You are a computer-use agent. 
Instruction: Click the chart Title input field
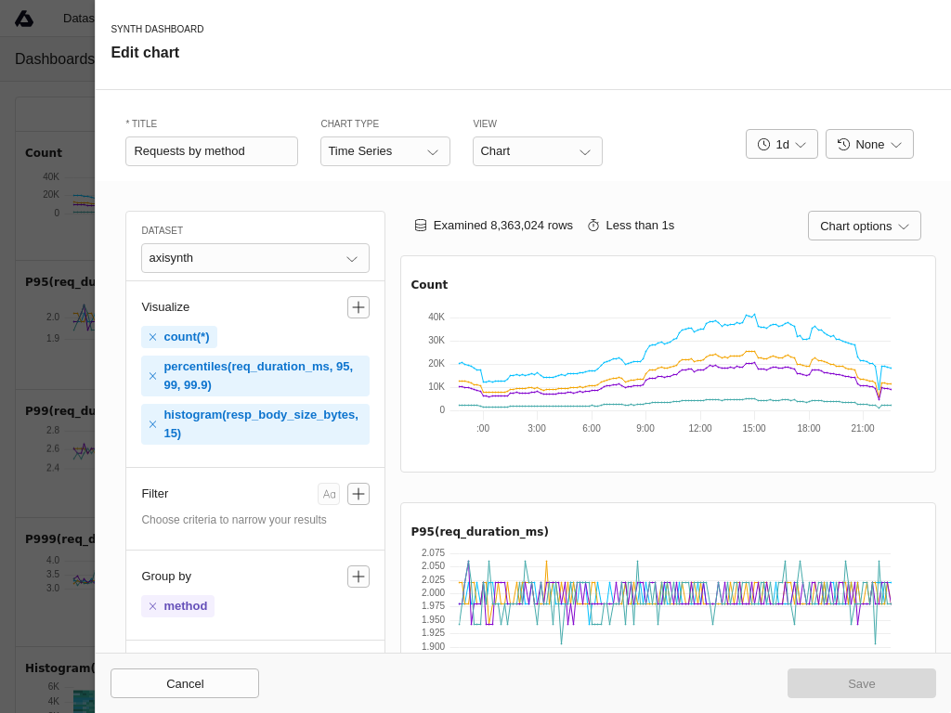pos(212,151)
